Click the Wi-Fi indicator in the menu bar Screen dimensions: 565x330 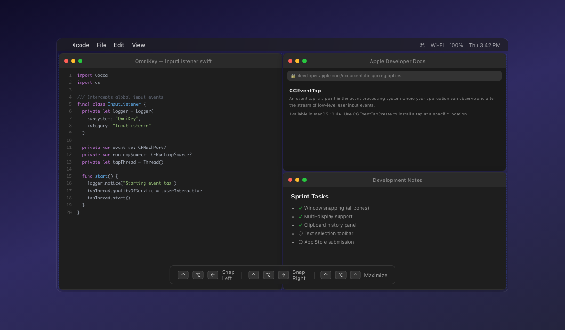(436, 45)
